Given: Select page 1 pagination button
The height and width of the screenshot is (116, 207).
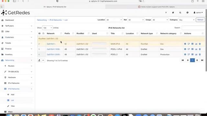Looking at the screenshot, I should click(x=192, y=60).
